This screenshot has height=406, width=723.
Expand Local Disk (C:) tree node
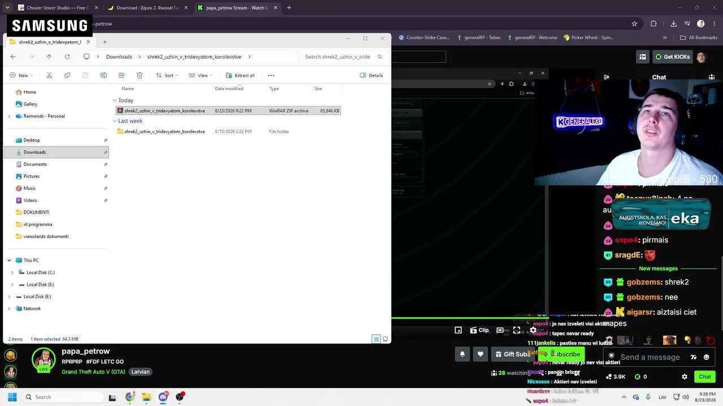(x=12, y=272)
